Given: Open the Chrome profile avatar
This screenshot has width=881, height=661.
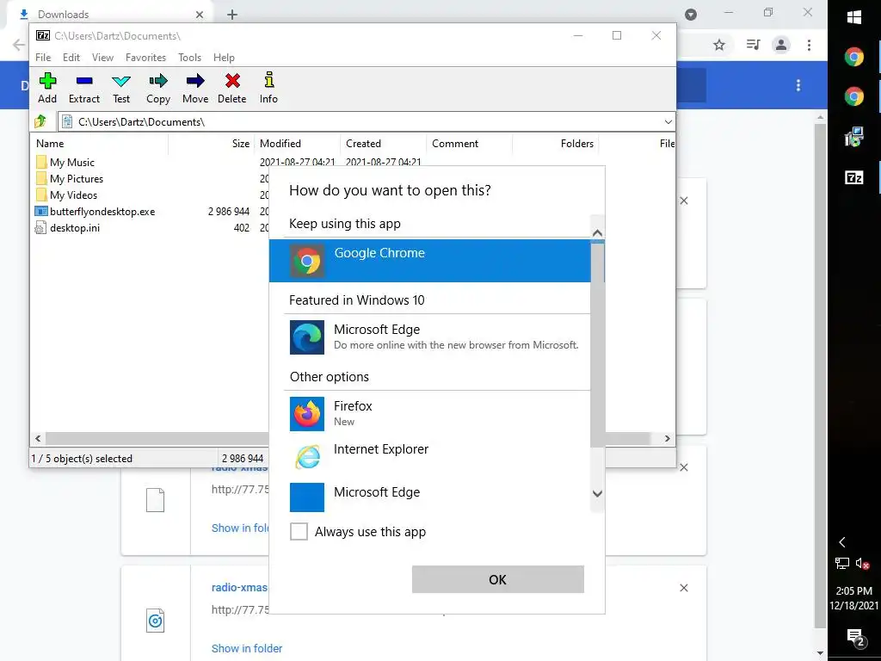Looking at the screenshot, I should [781, 45].
